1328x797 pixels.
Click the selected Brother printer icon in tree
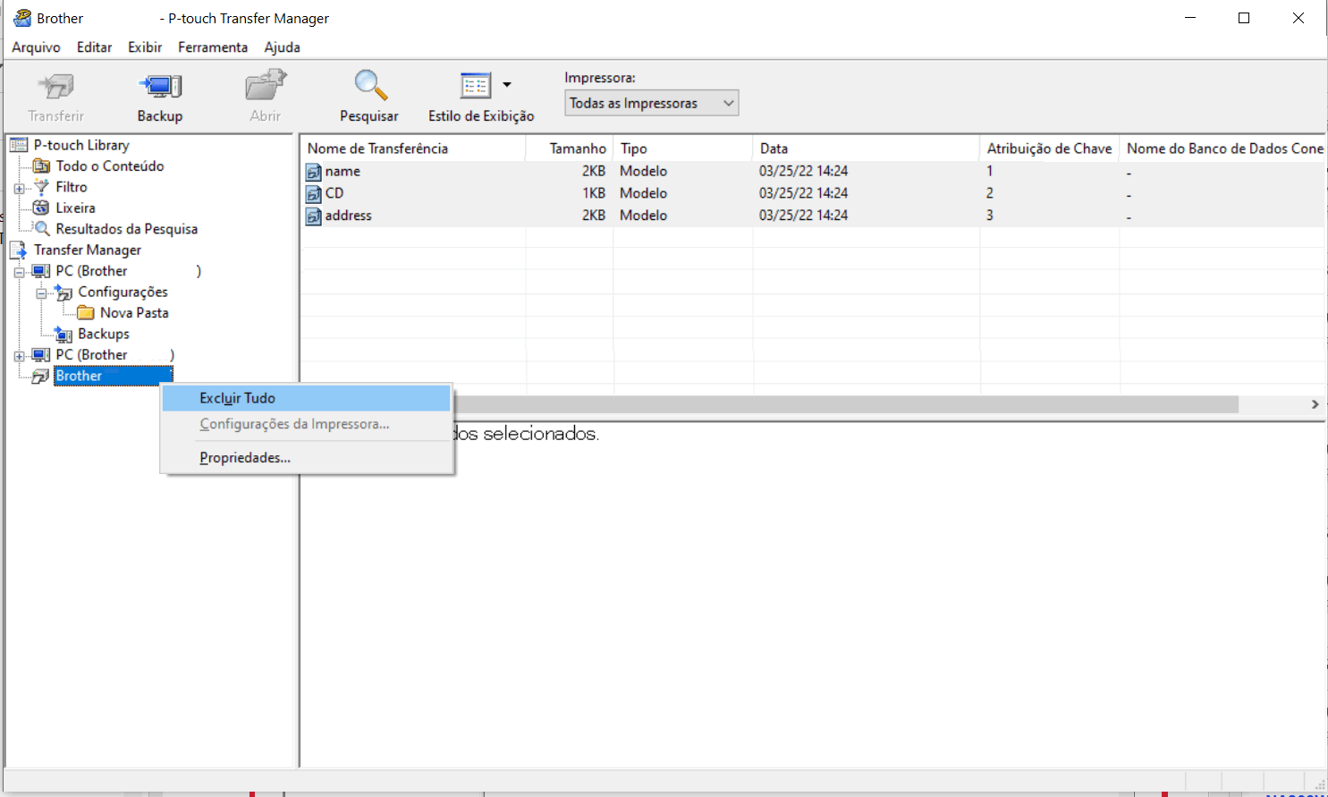pos(41,376)
